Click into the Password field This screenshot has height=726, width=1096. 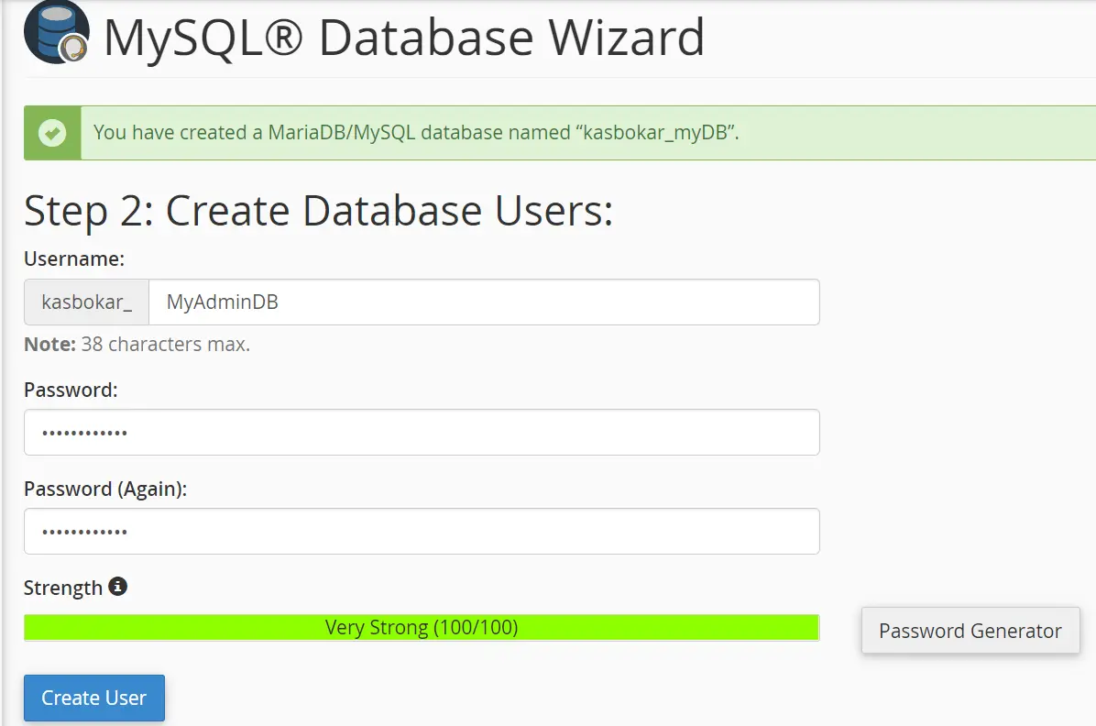[x=422, y=433]
